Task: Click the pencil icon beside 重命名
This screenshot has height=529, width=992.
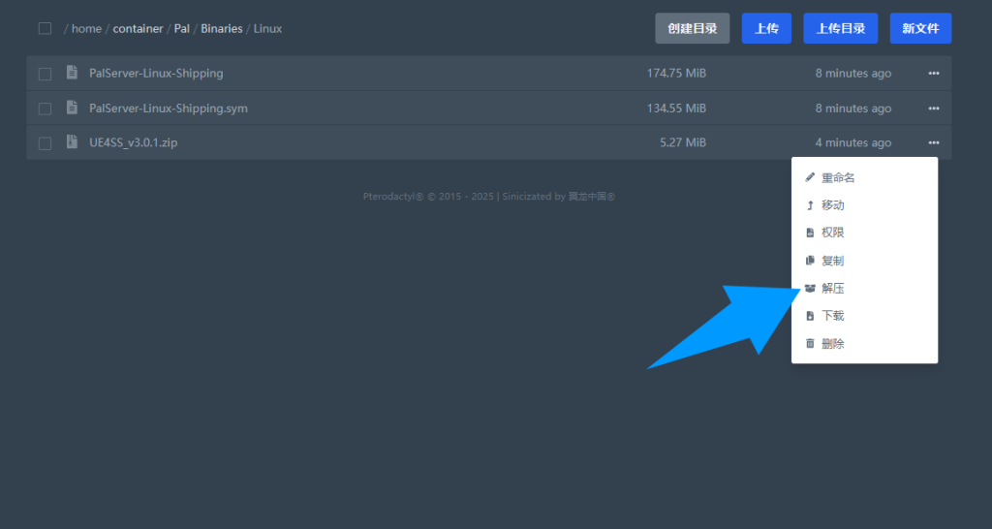Action: point(810,178)
